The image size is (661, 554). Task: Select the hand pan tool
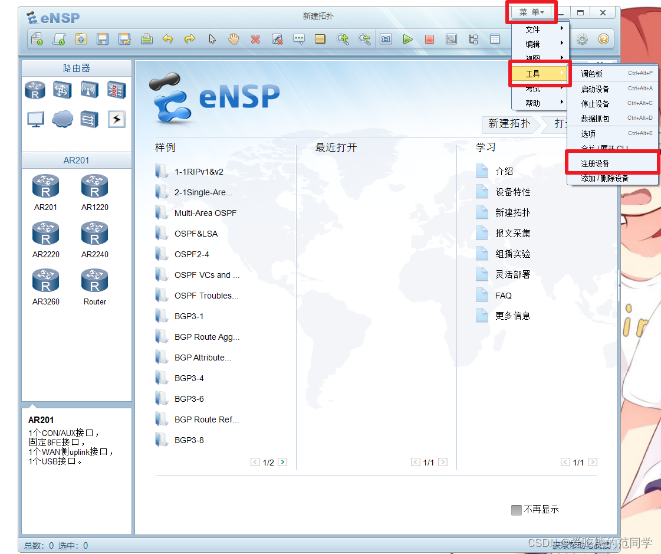coord(234,39)
